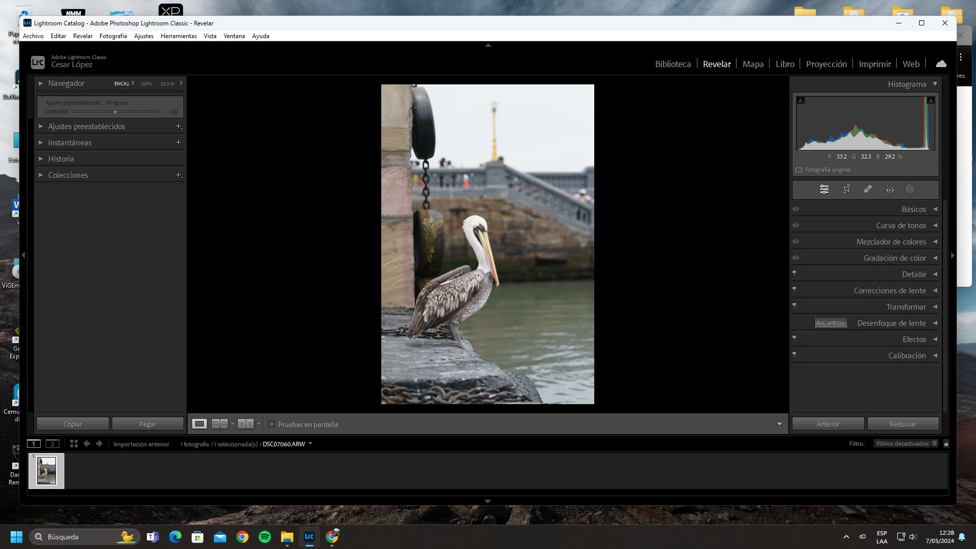This screenshot has width=976, height=549.
Task: Select the Crop and rotate tool
Action: [x=846, y=189]
